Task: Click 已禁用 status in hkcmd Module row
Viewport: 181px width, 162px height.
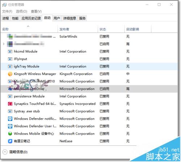Action: (x=104, y=51)
